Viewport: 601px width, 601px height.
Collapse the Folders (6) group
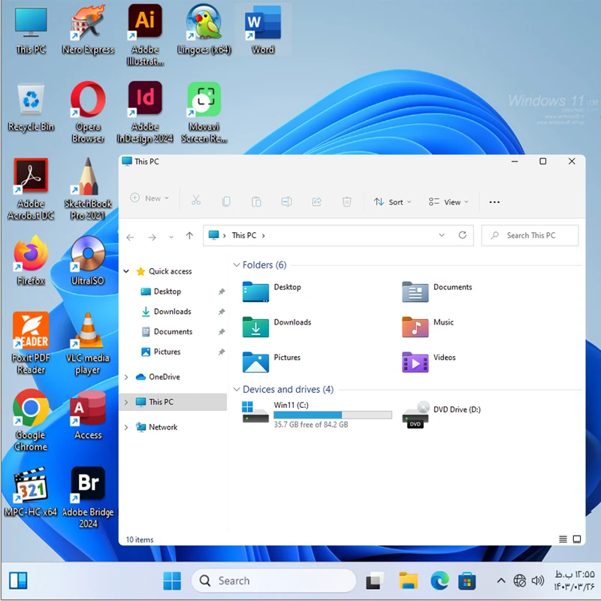[237, 265]
